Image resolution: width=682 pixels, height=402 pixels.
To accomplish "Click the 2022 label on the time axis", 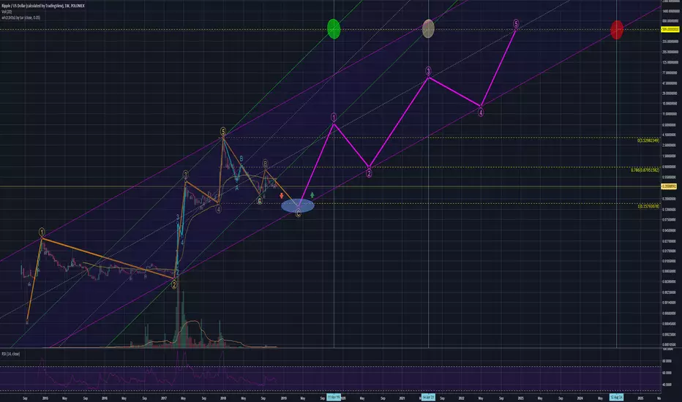I will click(x=461, y=398).
